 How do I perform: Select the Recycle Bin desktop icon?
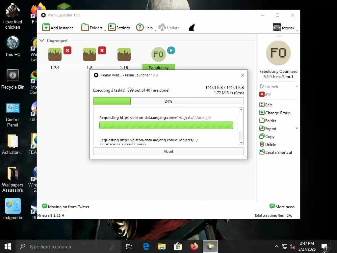point(13,79)
